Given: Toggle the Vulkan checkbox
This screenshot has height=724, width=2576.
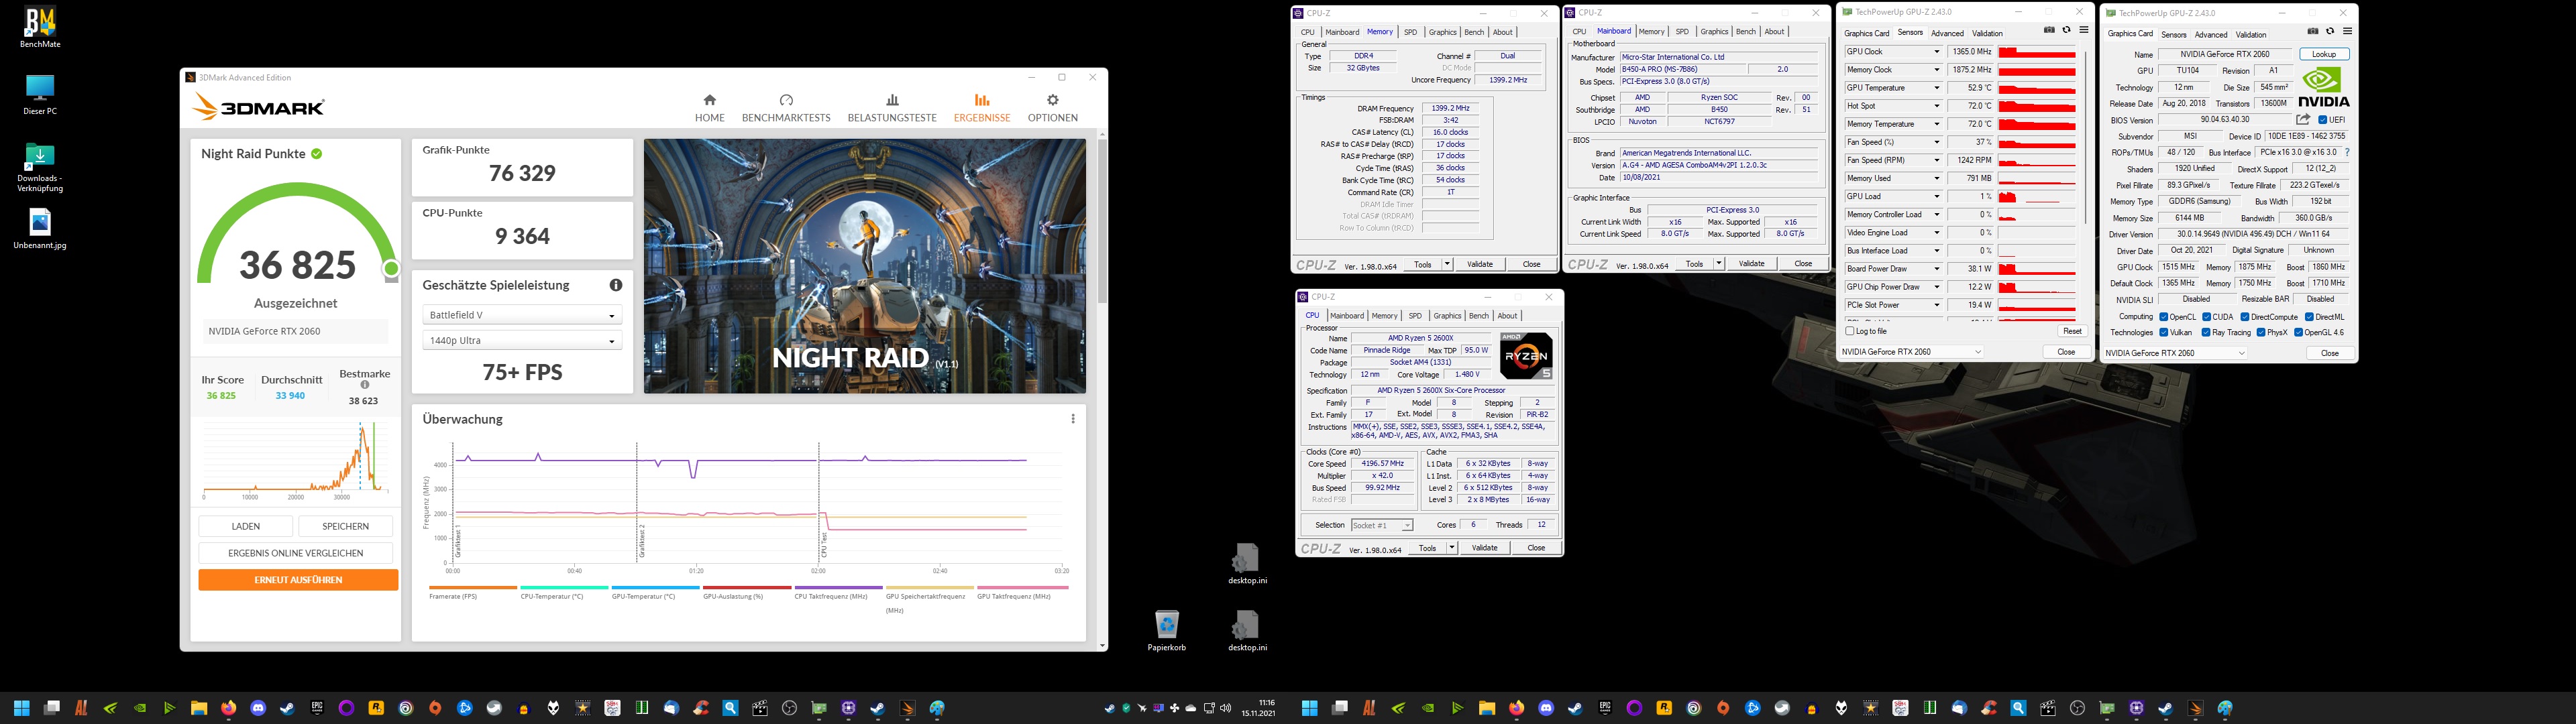Looking at the screenshot, I should [x=2163, y=333].
